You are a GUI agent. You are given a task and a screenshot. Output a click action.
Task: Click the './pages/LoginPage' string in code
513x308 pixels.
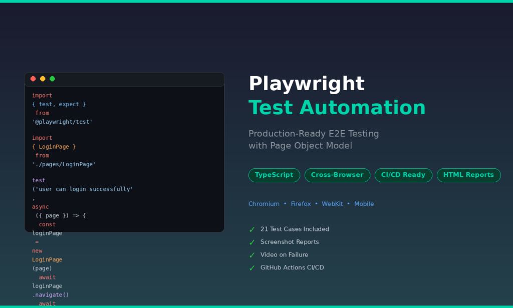point(64,164)
